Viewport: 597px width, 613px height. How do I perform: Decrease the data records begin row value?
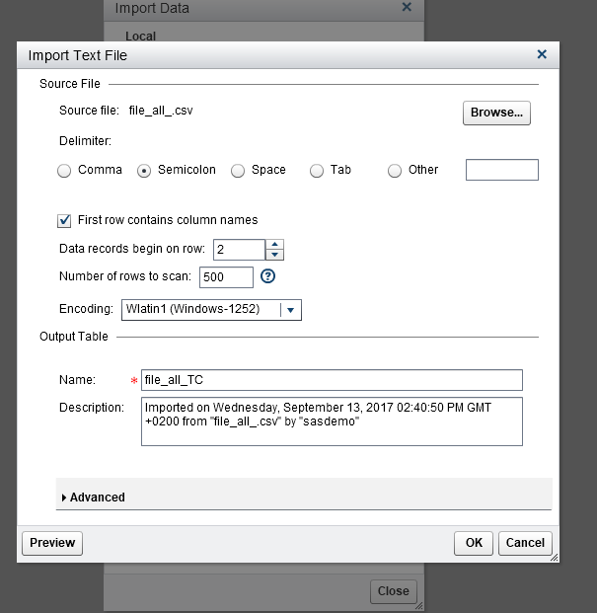[x=275, y=255]
